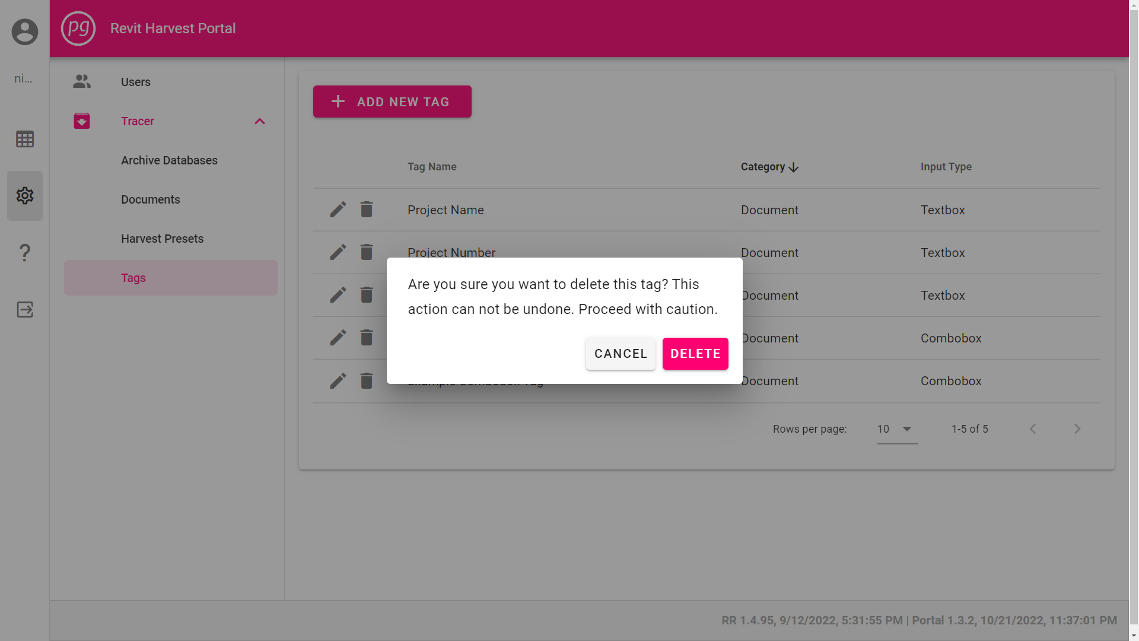The width and height of the screenshot is (1139, 641).
Task: Click the next page arrow in pagination
Action: 1077,429
